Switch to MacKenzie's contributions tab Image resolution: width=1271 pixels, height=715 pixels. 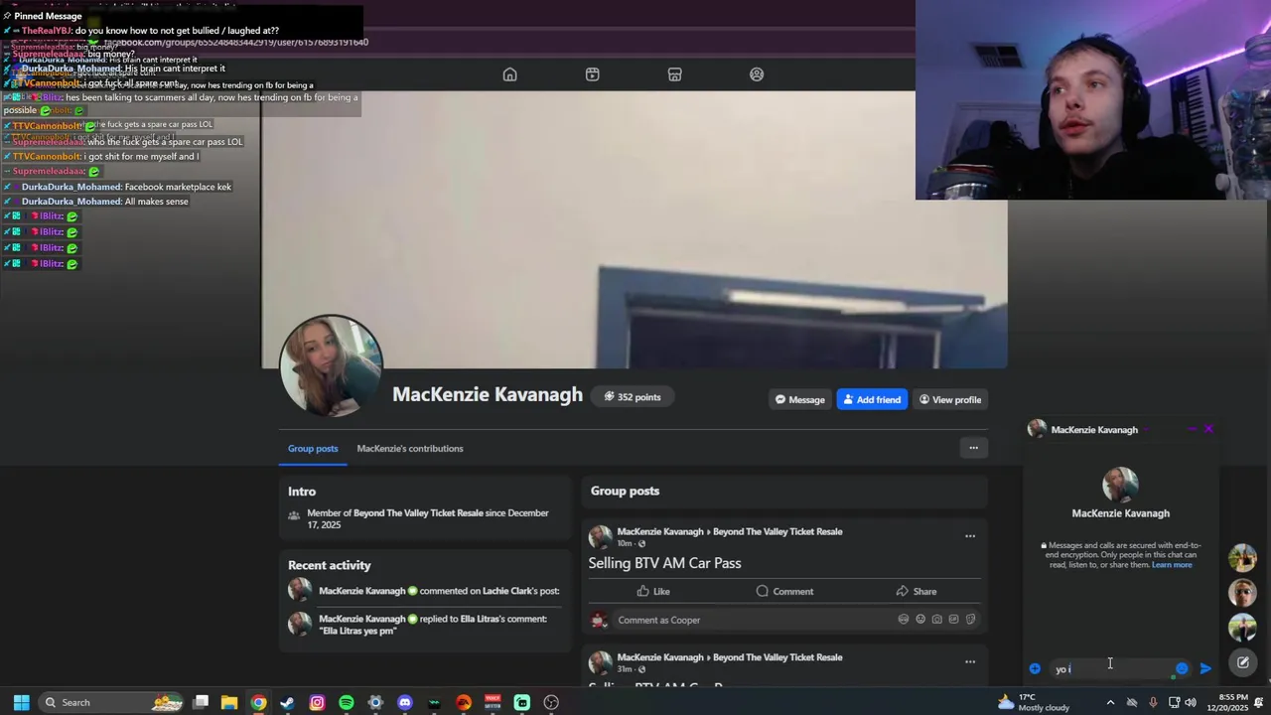pos(410,448)
